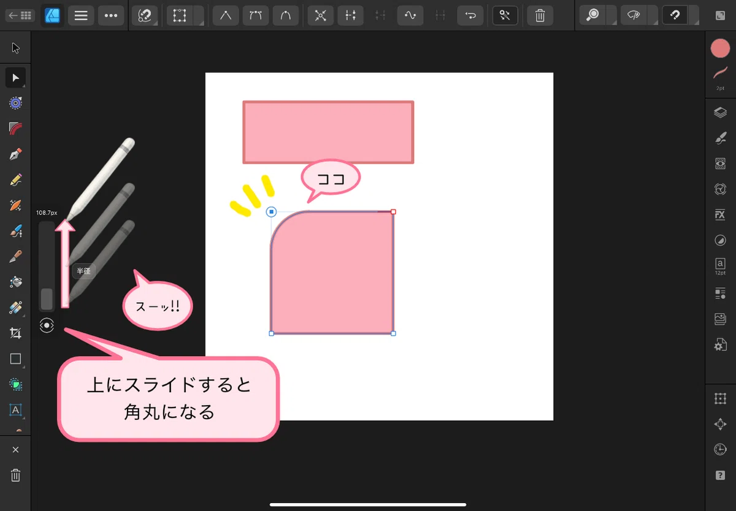736x511 pixels.
Task: Select the bottom-right corner node
Action: pos(393,334)
